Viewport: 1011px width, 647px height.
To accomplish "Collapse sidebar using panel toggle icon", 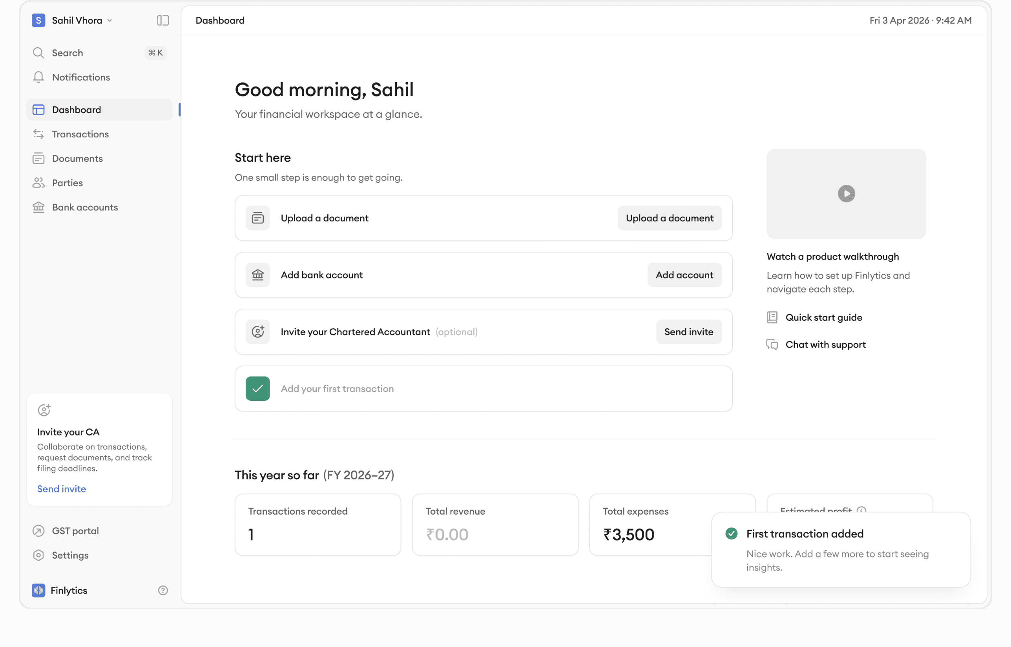I will (162, 20).
